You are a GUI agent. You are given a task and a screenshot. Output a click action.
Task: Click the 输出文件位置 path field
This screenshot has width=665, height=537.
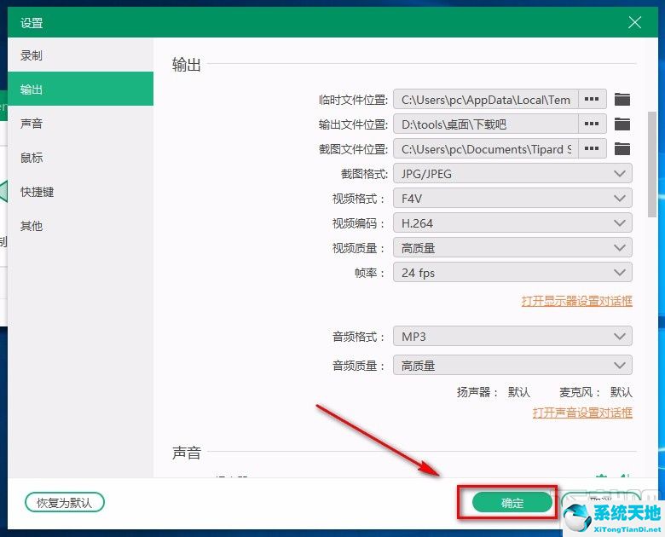pyautogui.click(x=486, y=124)
